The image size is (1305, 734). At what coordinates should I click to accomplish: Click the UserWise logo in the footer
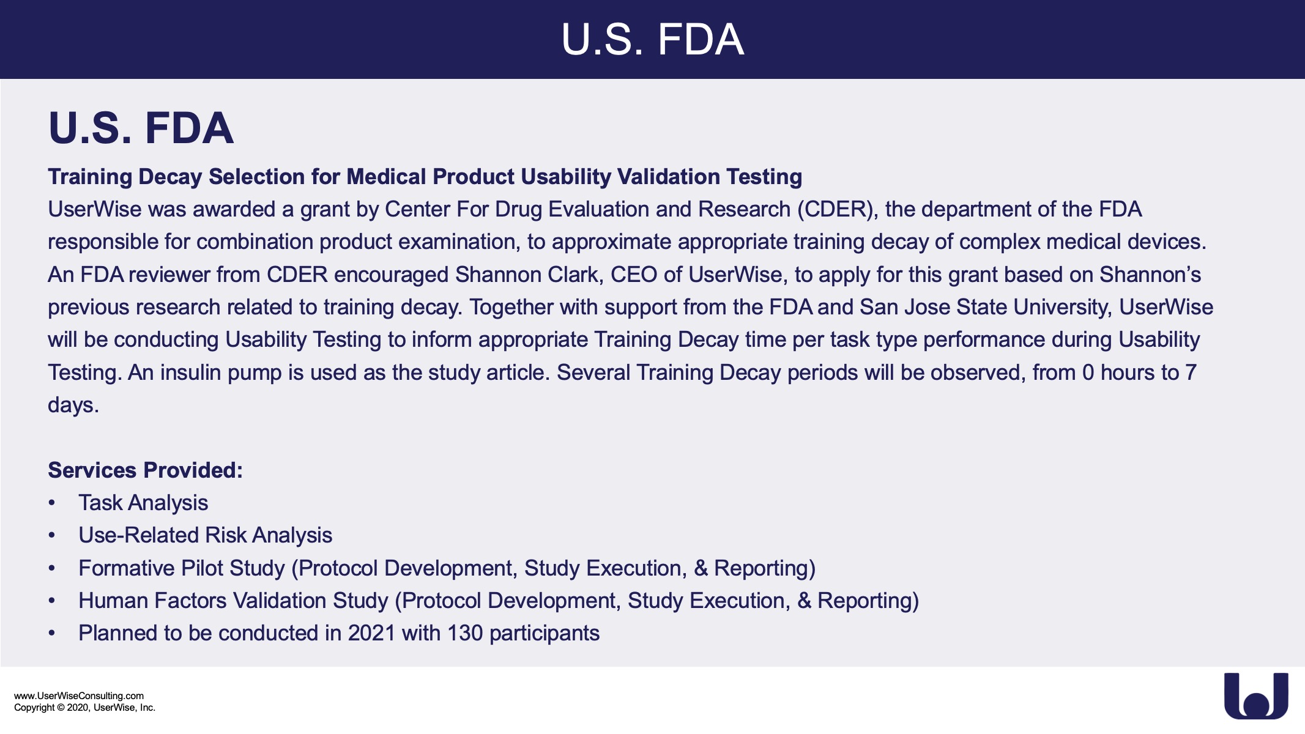pos(1255,695)
